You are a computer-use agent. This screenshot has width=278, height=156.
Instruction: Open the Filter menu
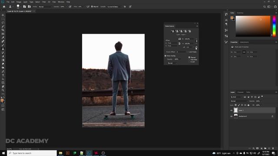(44, 2)
